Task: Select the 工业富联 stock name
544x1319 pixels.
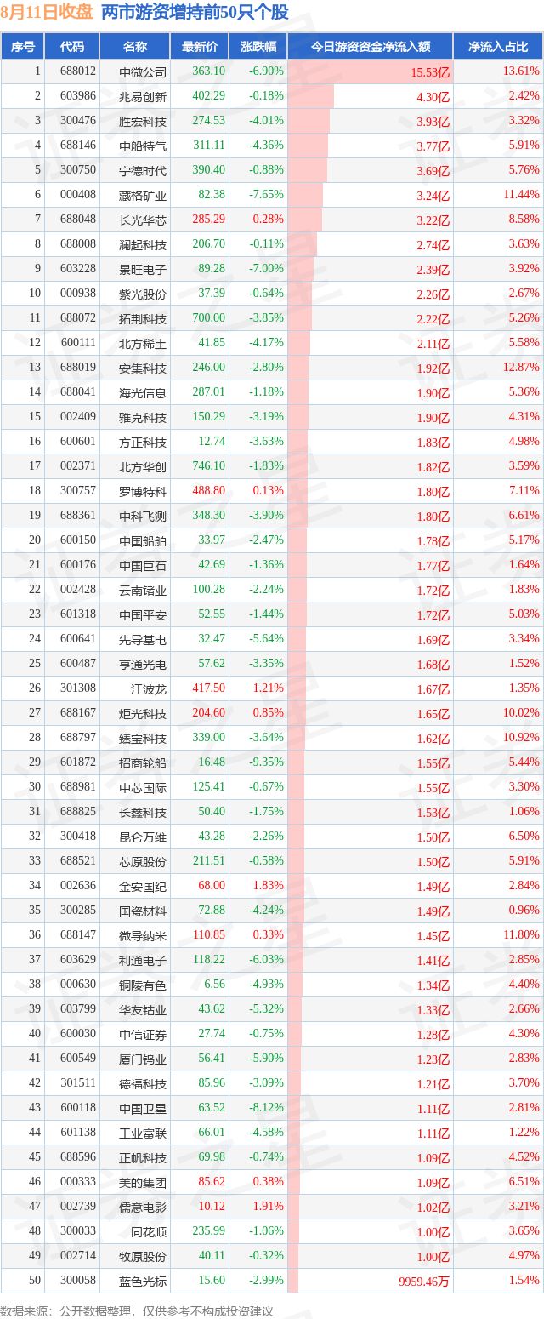Action: [143, 1133]
